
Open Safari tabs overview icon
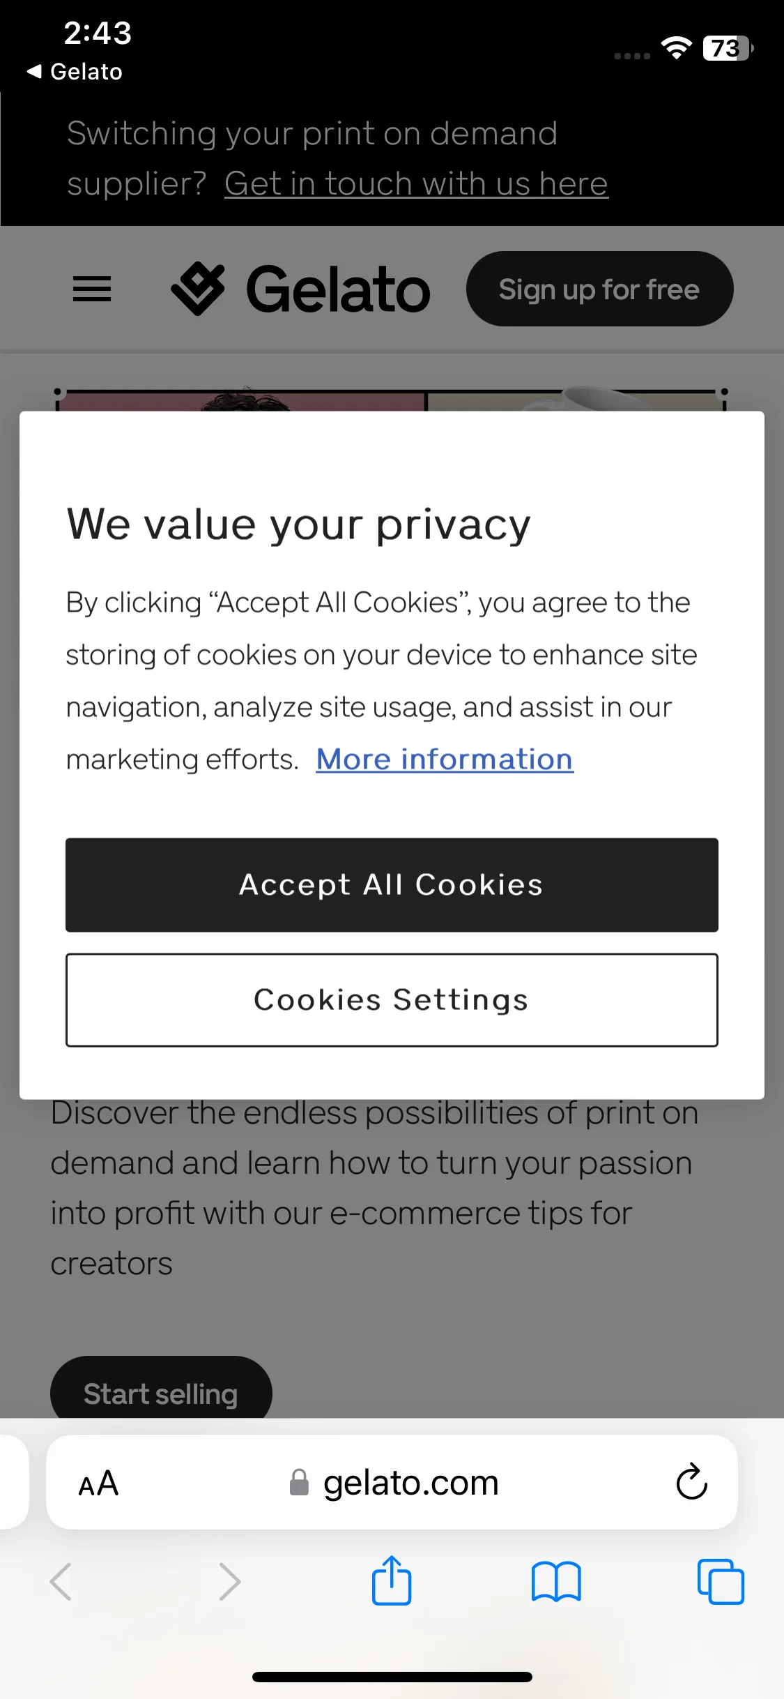click(x=721, y=1582)
